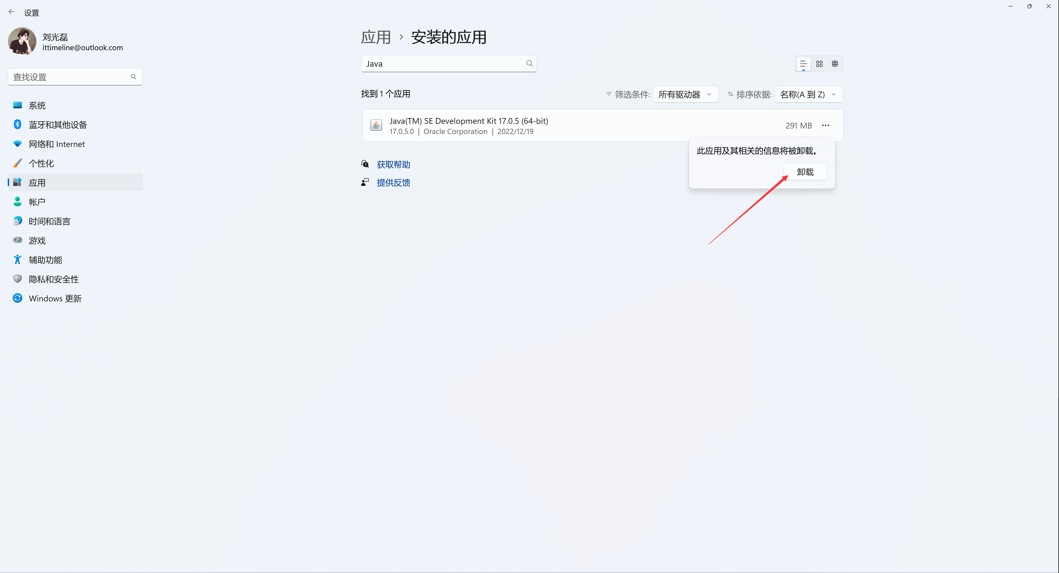Screen dimensions: 1059x573
Task: Open 网络和 Internet settings category
Action: 75,144
